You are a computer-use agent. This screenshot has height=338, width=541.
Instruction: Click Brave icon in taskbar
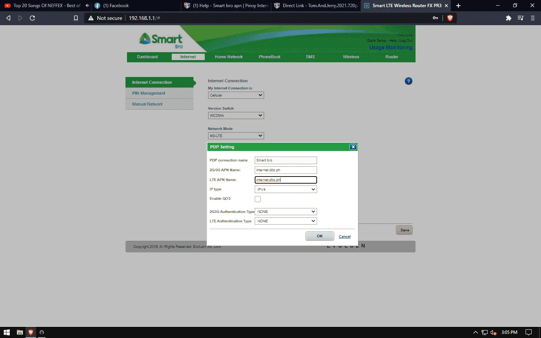[31, 332]
